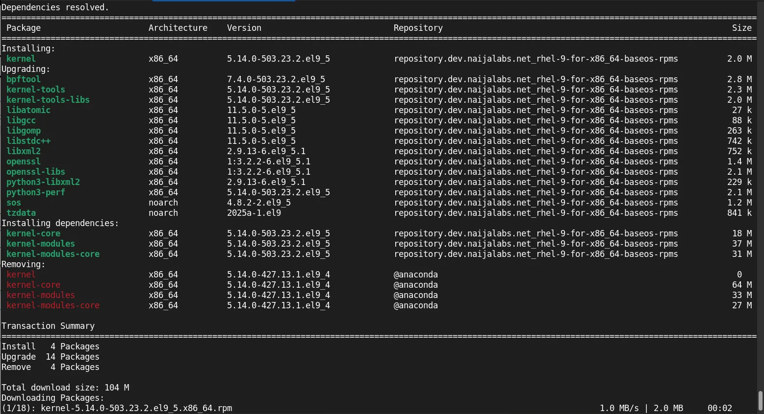Select the 'libgcc' package name

tap(21, 120)
